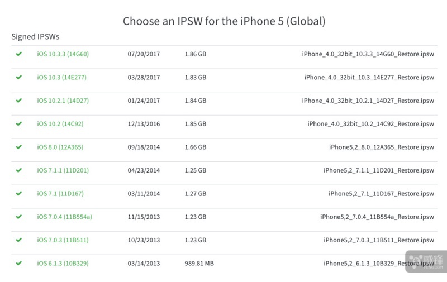Select the iOS 7.0.3 (11B511) link
The image size is (447, 282).
[63, 240]
